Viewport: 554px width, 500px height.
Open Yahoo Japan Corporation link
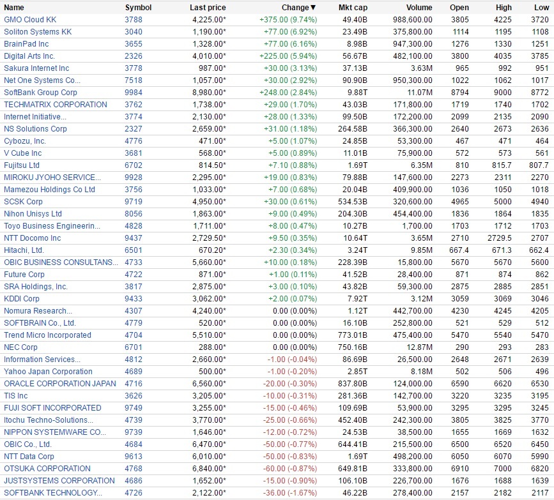click(x=48, y=372)
